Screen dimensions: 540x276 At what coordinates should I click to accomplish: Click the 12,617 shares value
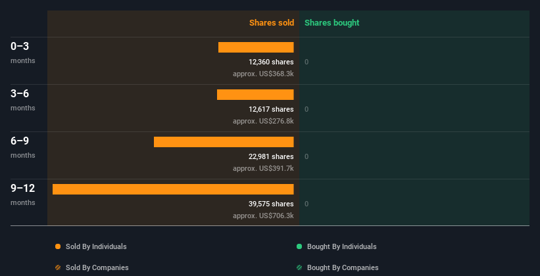pos(272,110)
